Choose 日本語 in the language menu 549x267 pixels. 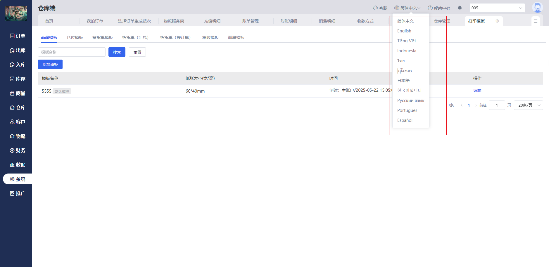(x=403, y=81)
